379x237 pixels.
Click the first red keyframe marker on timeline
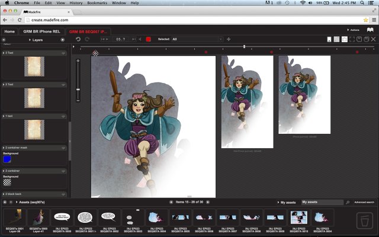point(206,52)
